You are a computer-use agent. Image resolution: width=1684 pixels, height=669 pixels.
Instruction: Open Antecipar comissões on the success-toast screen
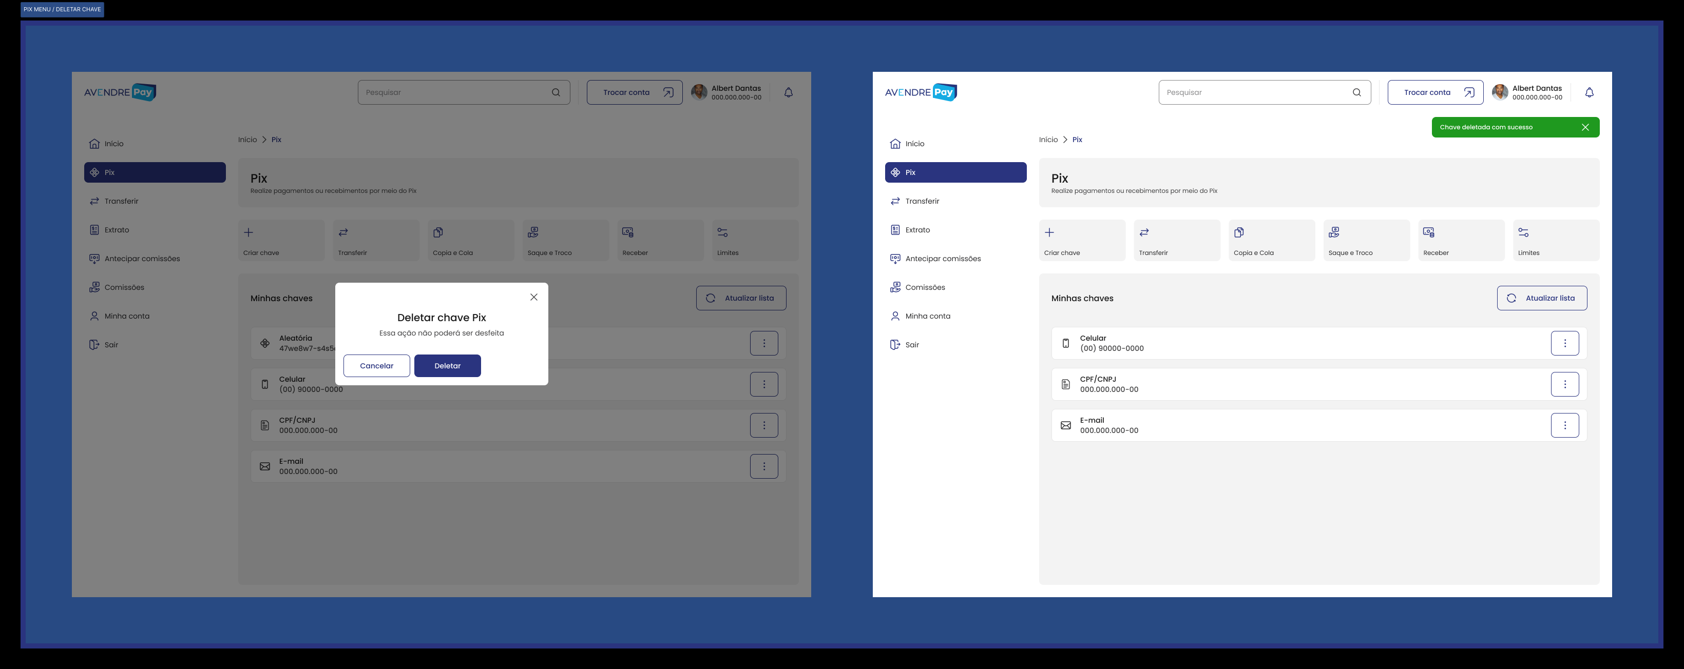(x=942, y=259)
